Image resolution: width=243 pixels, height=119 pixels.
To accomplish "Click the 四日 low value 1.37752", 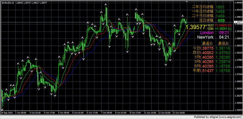I will coord(223,53).
